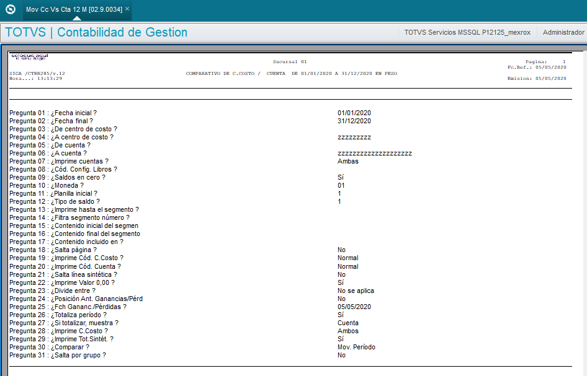Open the Administrador user label
Image resolution: width=587 pixels, height=376 pixels.
563,32
